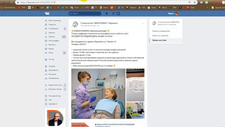This screenshot has height=127, width=225.
Task: Click the Документы file icon
Action: click(x=46, y=70)
